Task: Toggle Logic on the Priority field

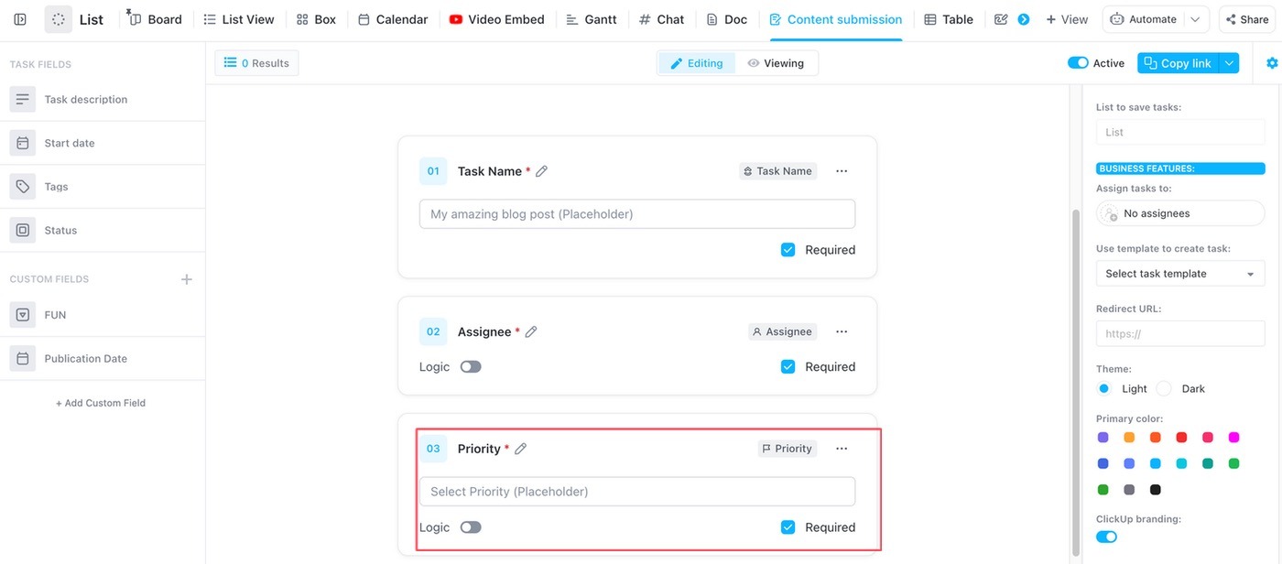Action: pyautogui.click(x=471, y=526)
